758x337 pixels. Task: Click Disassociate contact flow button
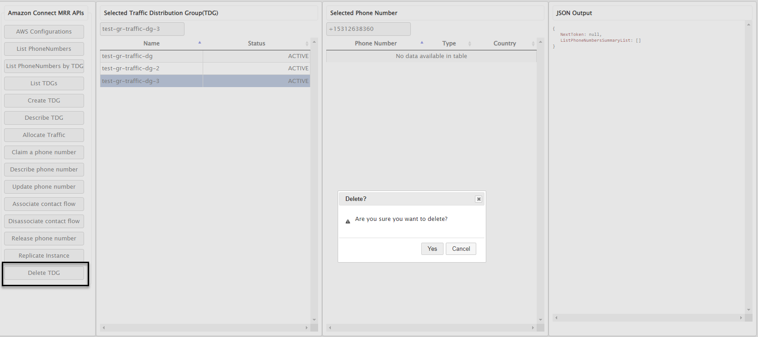coord(44,221)
